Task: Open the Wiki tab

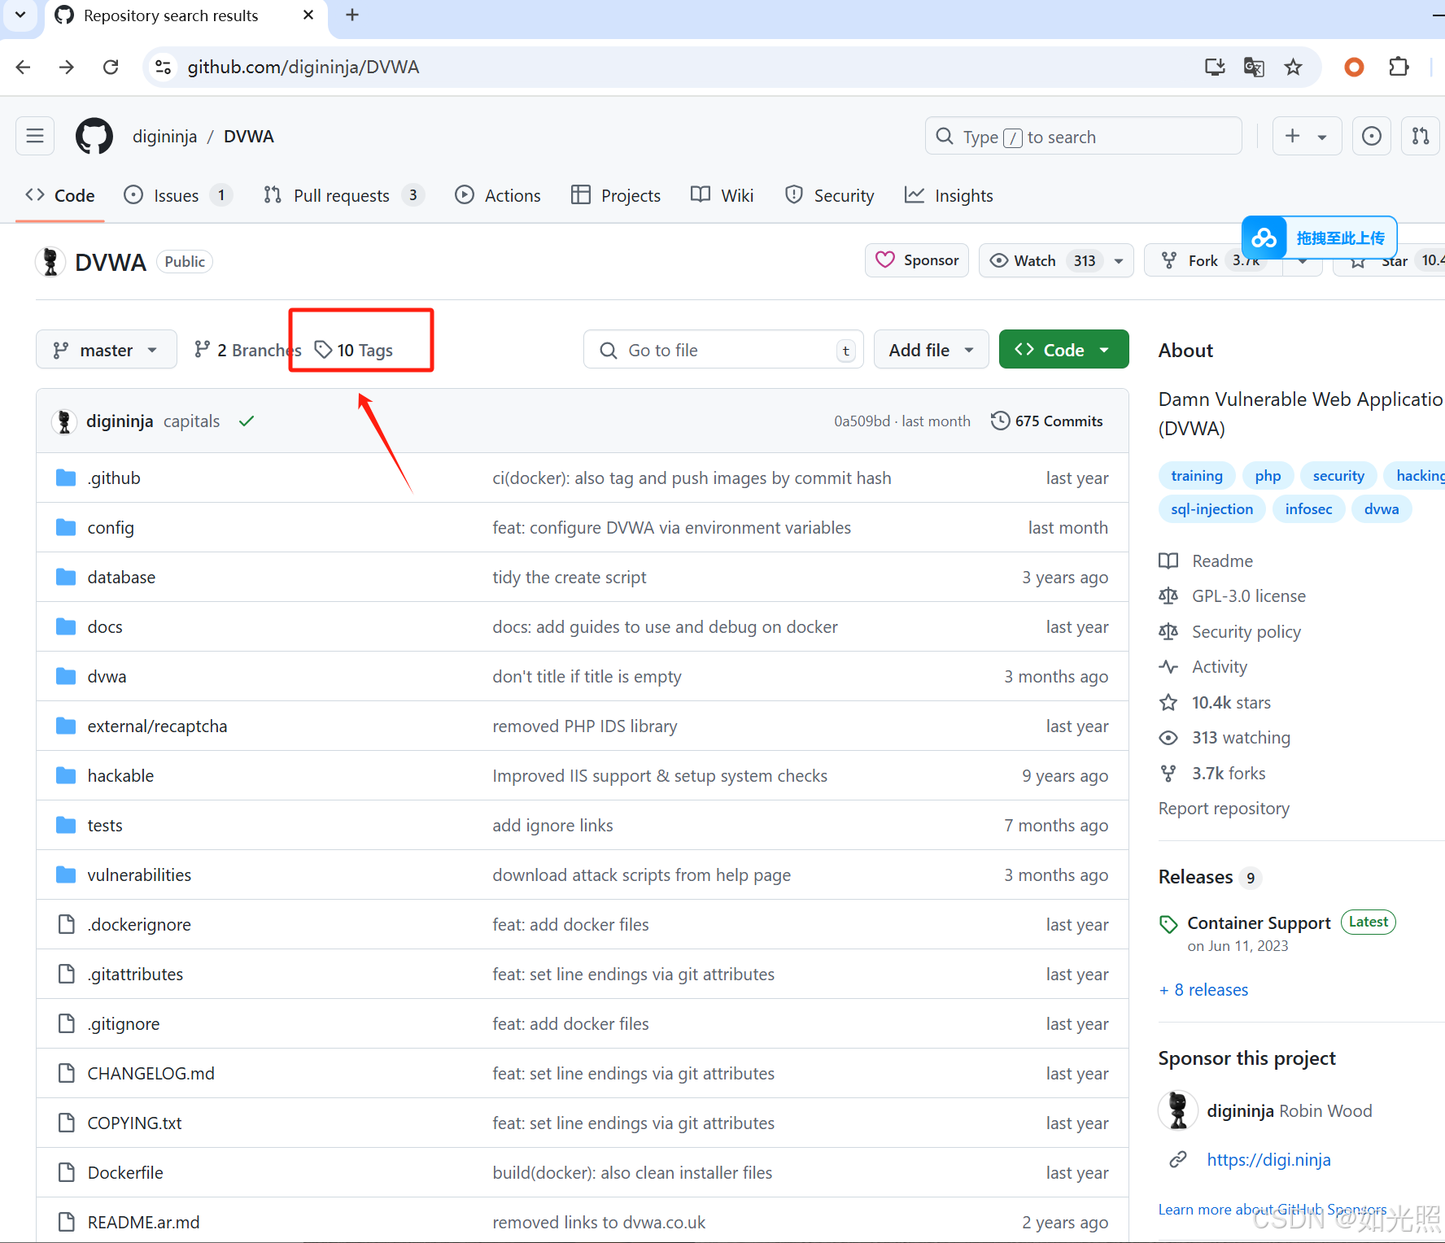Action: 722,196
